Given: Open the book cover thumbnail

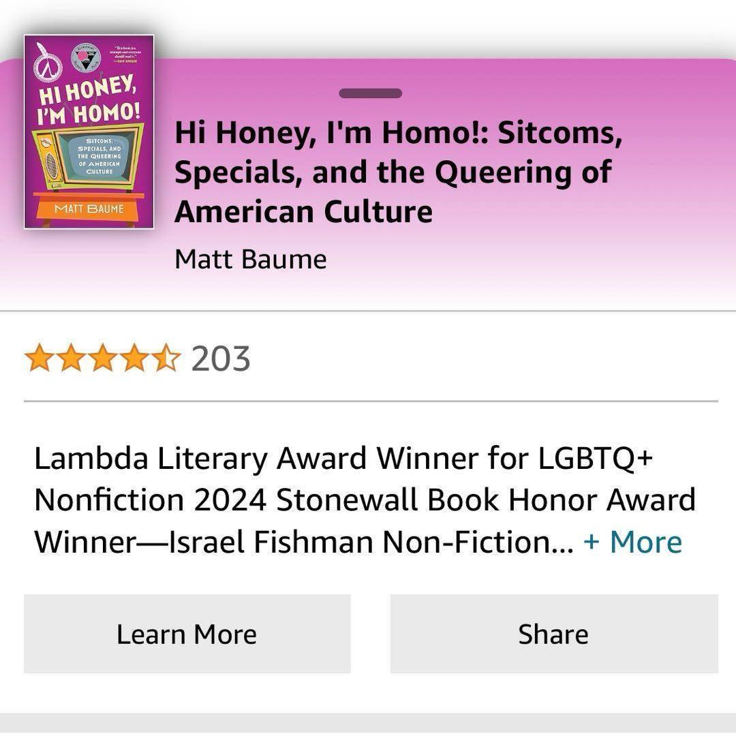Looking at the screenshot, I should [89, 132].
